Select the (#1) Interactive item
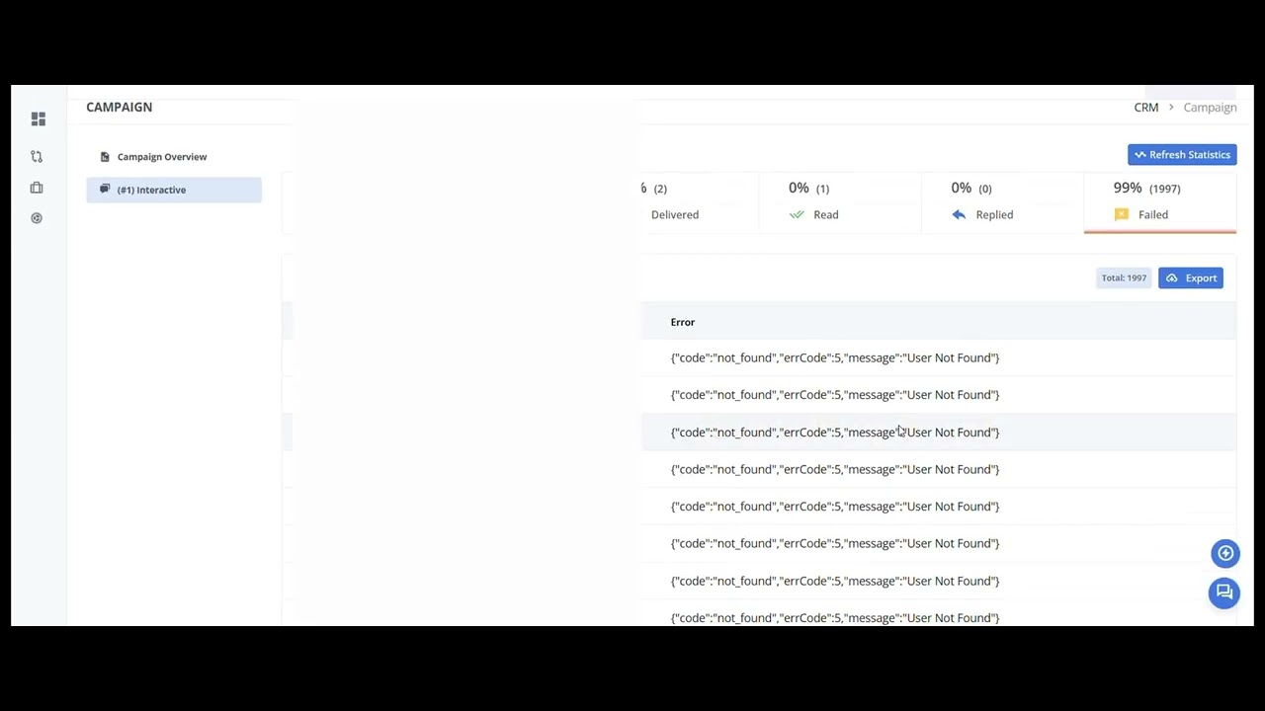This screenshot has height=711, width=1265. click(174, 190)
